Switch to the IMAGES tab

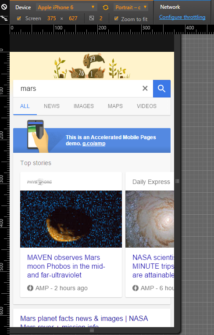click(x=84, y=106)
